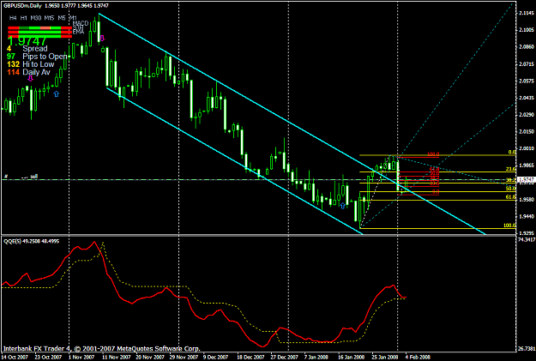Viewport: 536px width, 361px height.
Task: Click the 20 Nov 2007 date label
Action: pos(150,357)
